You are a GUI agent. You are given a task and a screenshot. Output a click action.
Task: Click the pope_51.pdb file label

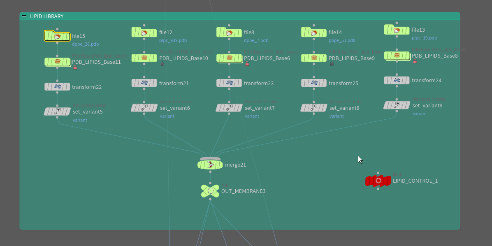point(342,40)
